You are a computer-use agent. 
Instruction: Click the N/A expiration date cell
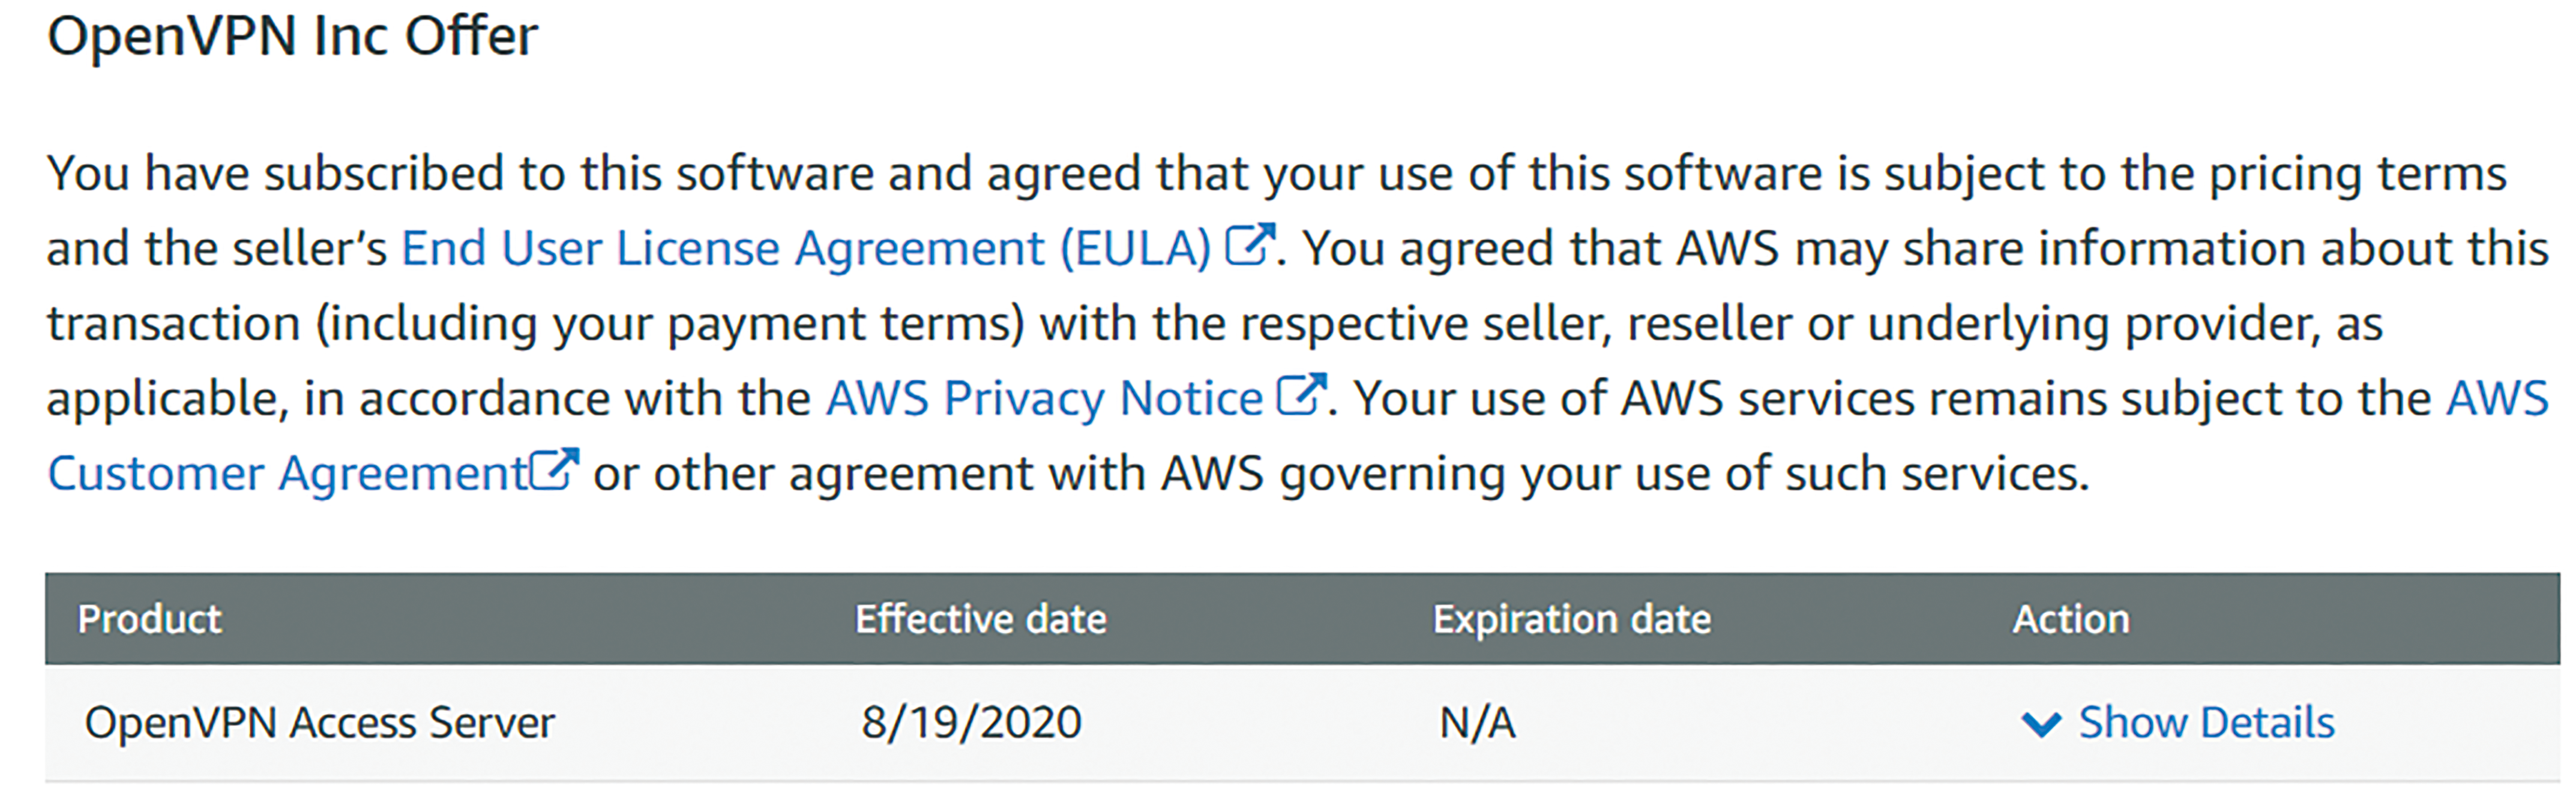(x=1478, y=723)
